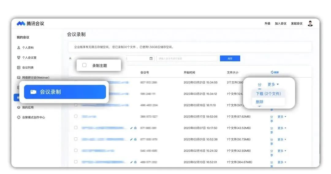
Task: Expand 更多 for the 43.52MB recording
Action: (282, 128)
